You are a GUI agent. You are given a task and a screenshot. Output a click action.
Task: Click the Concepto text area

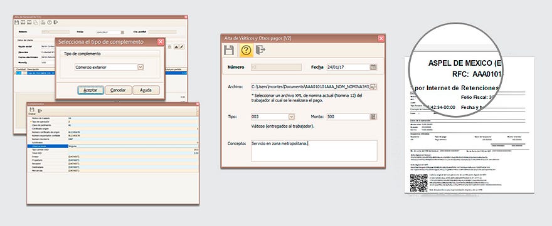(x=314, y=151)
